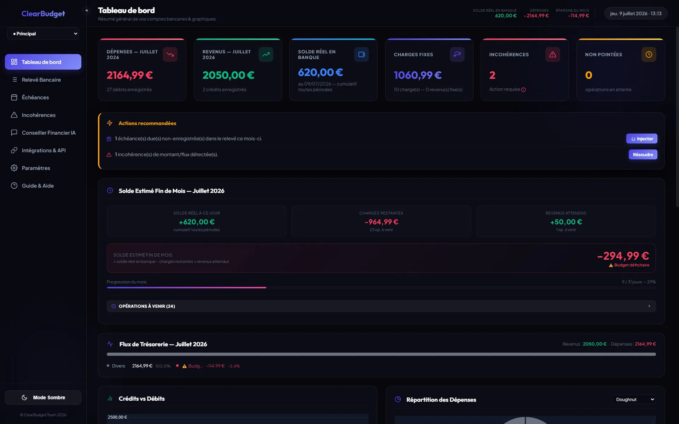Click the calendar icon of Échéances menu
The width and height of the screenshot is (679, 424).
click(14, 97)
